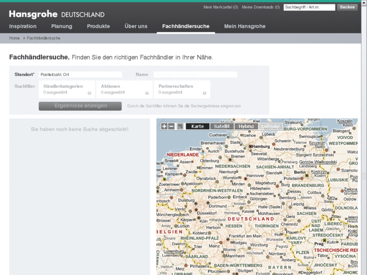The image size is (367, 275).
Task: Click the Hansgrohe Deutschland logo
Action: (57, 14)
